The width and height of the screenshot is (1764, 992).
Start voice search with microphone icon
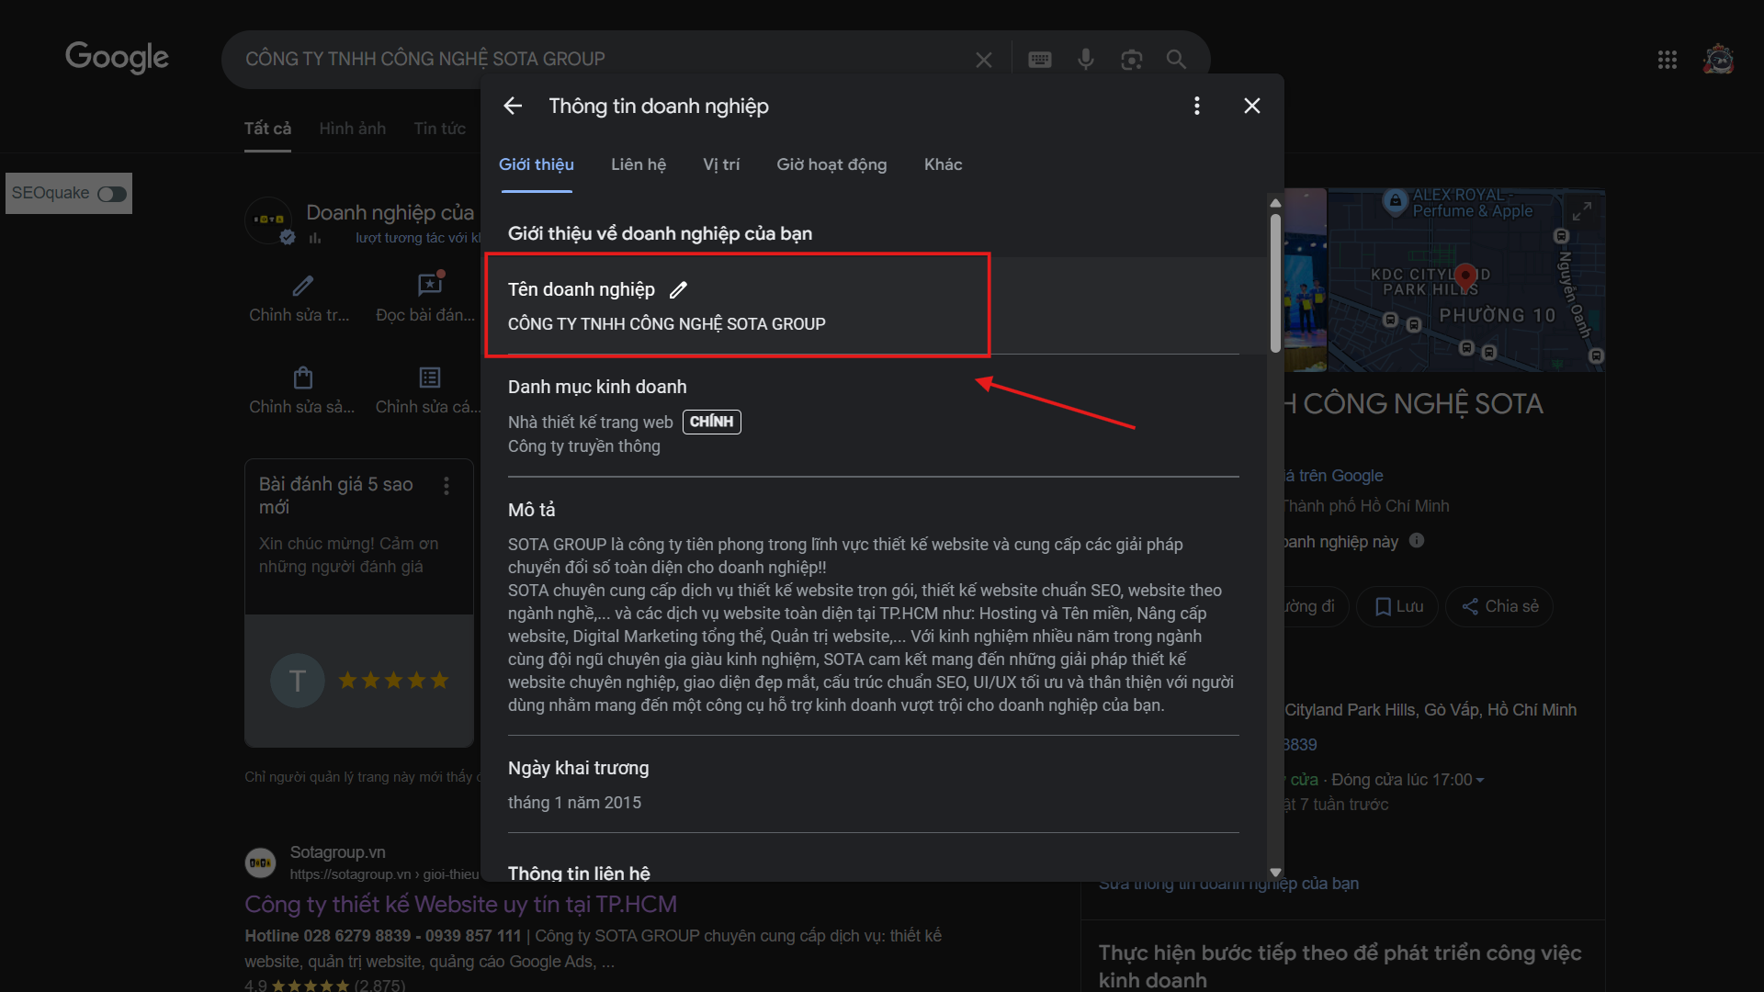1086,60
